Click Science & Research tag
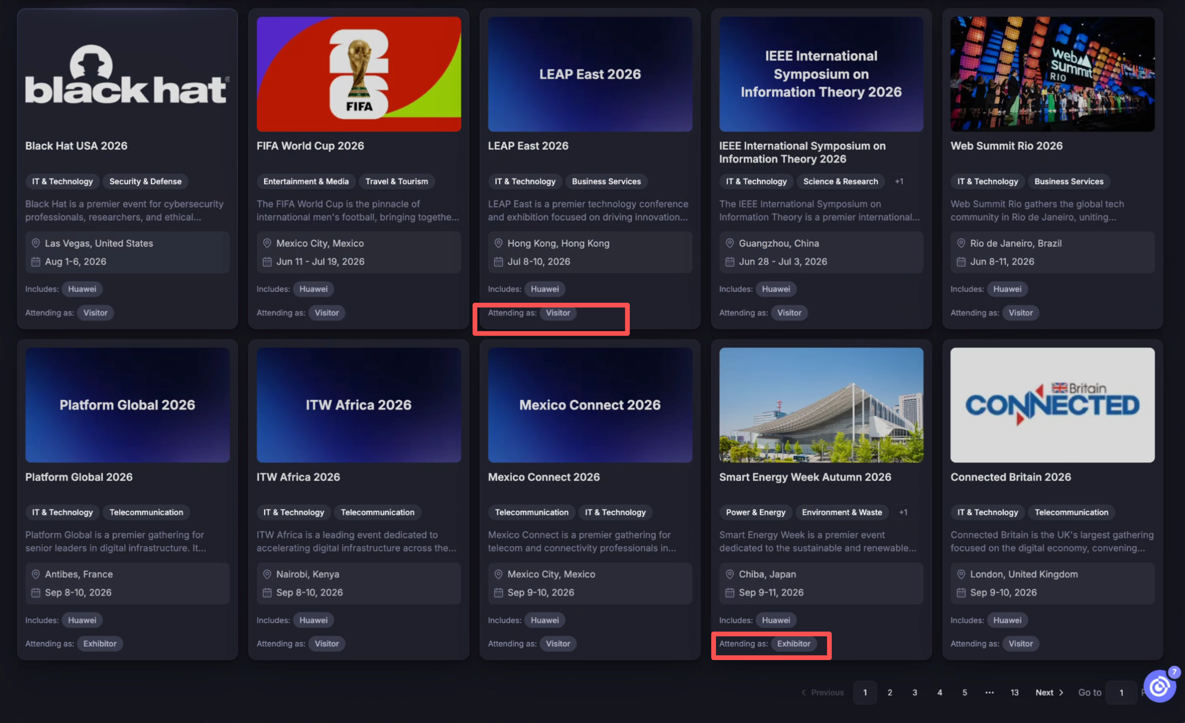1185x723 pixels. point(841,182)
